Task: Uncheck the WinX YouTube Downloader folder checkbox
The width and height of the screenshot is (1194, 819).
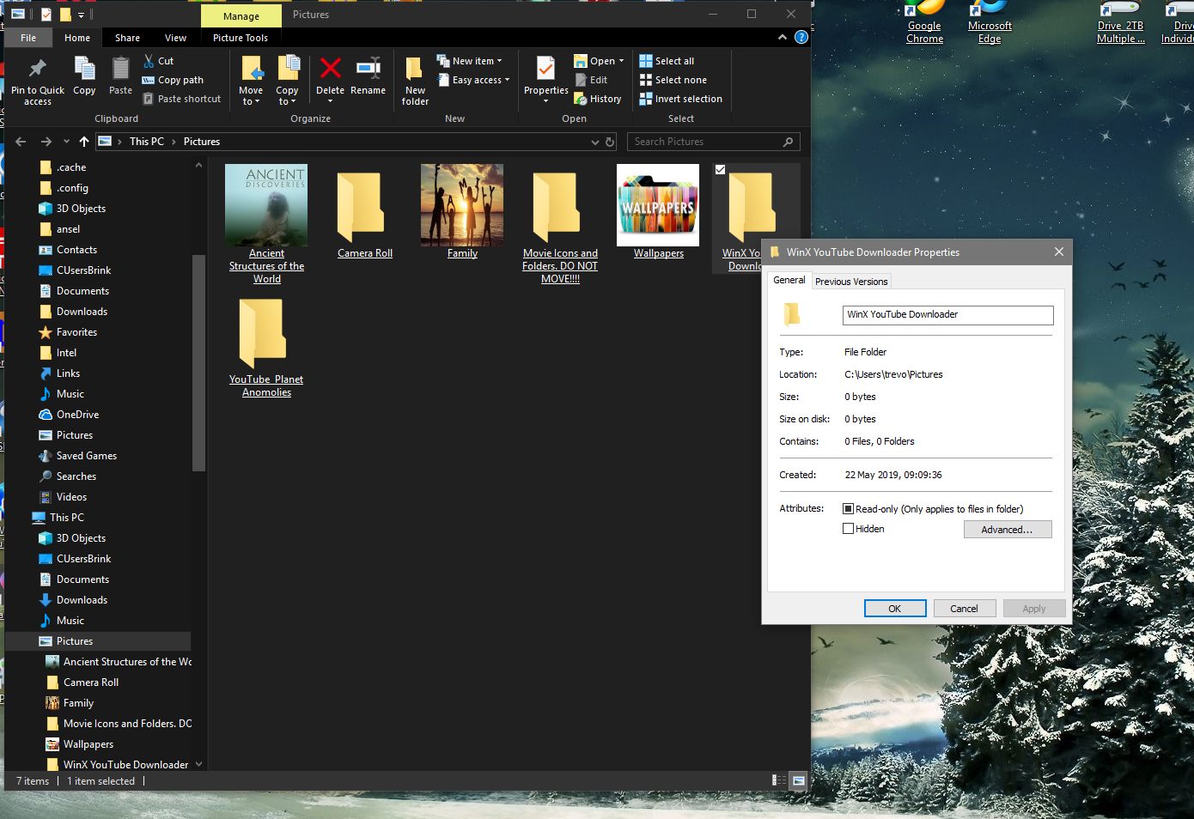Action: [720, 169]
